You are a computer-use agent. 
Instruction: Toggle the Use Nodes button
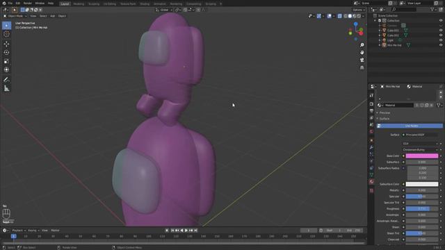click(410, 126)
